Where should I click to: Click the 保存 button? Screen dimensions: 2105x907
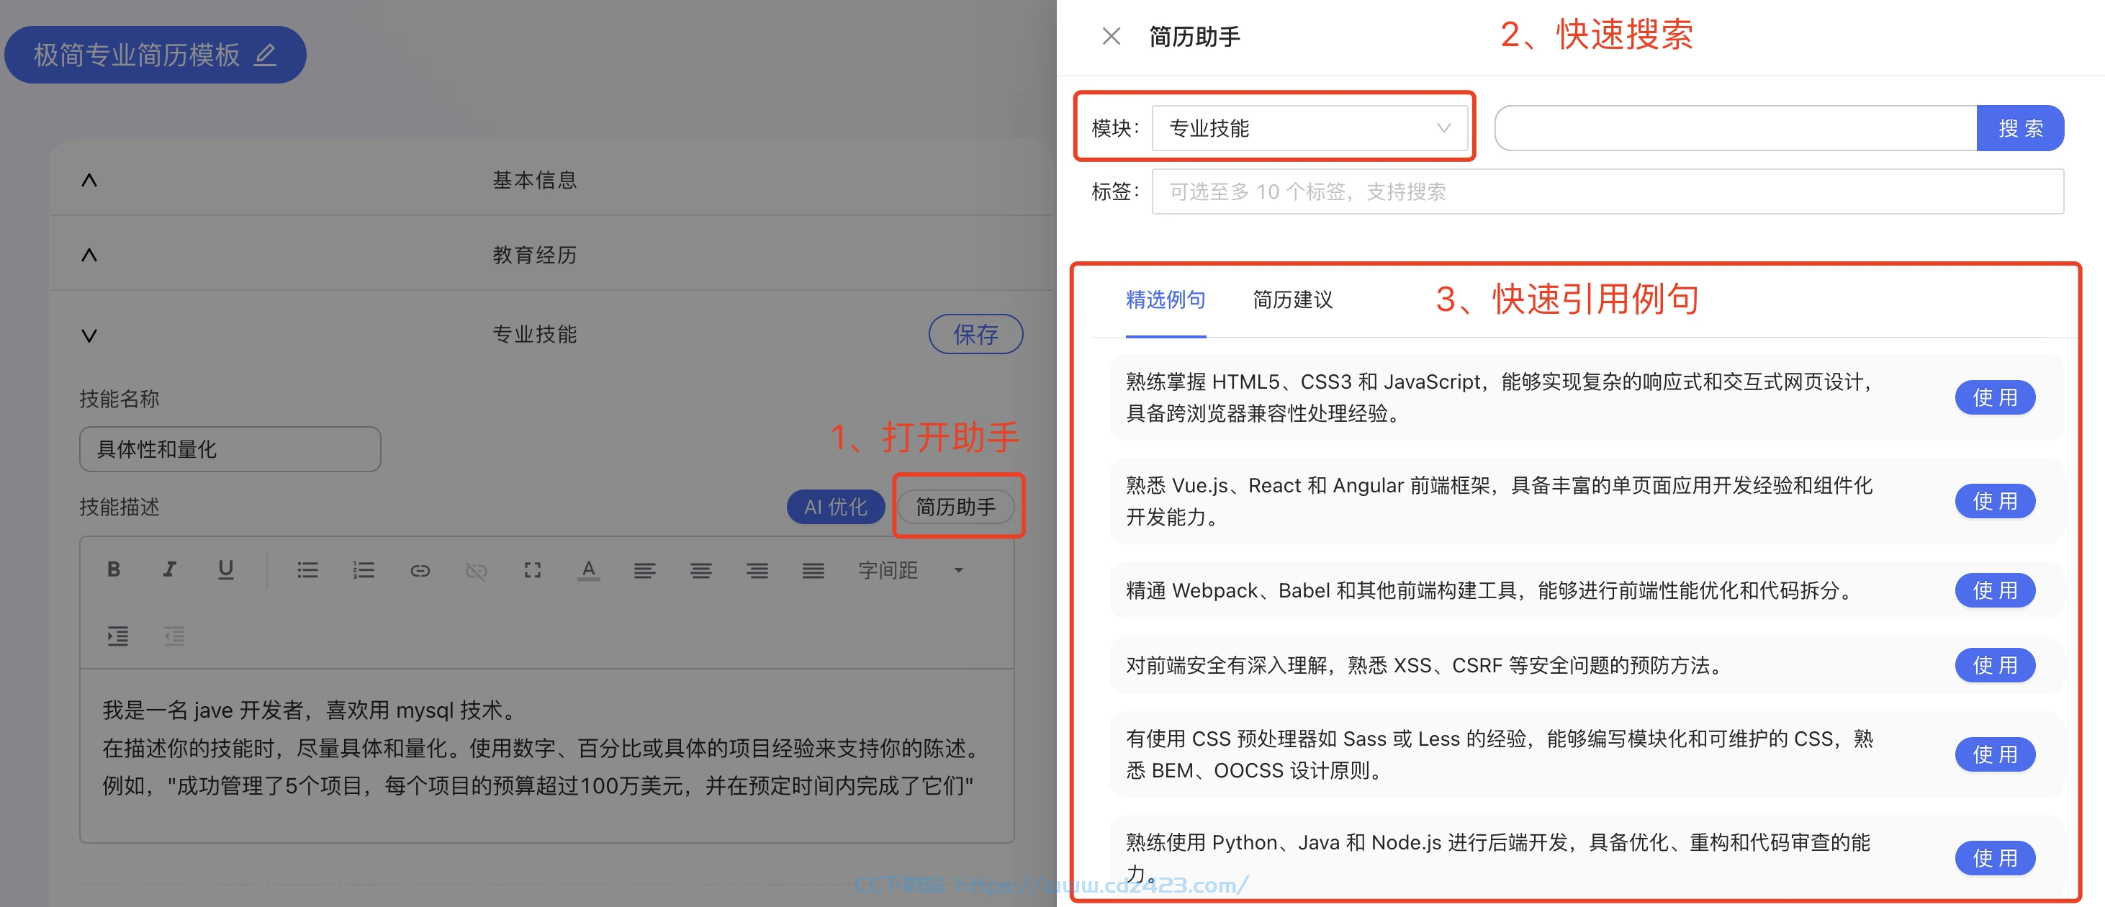(x=975, y=333)
